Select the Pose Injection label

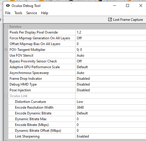point(20,90)
